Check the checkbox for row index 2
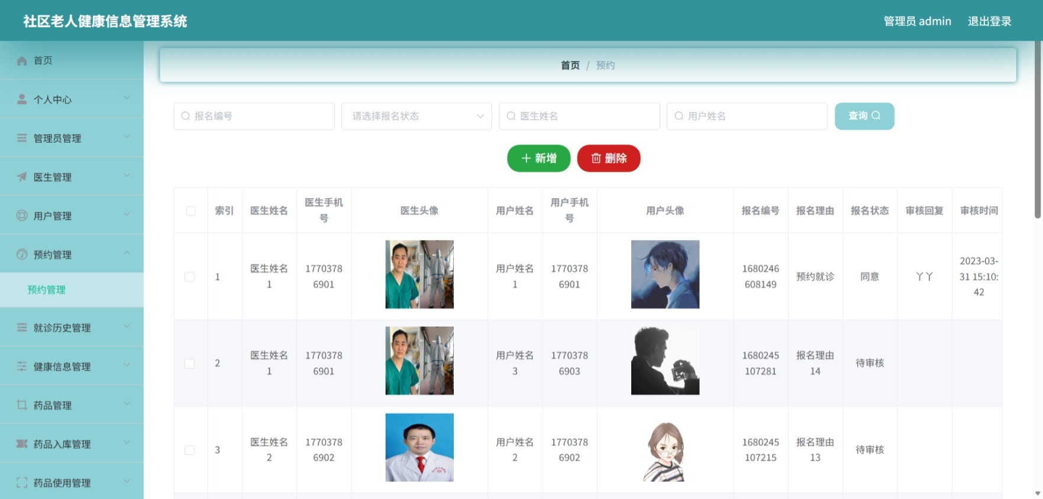The width and height of the screenshot is (1043, 499). (189, 364)
